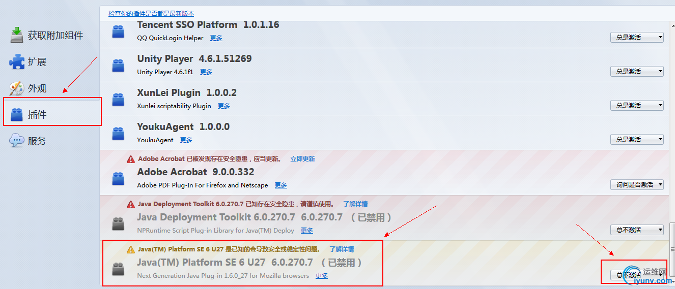675x289 pixels.
Task: Click the red warning icon for Adobe Acrobat
Action: pyautogui.click(x=131, y=159)
